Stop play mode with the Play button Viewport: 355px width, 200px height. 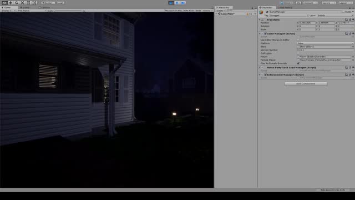click(171, 3)
